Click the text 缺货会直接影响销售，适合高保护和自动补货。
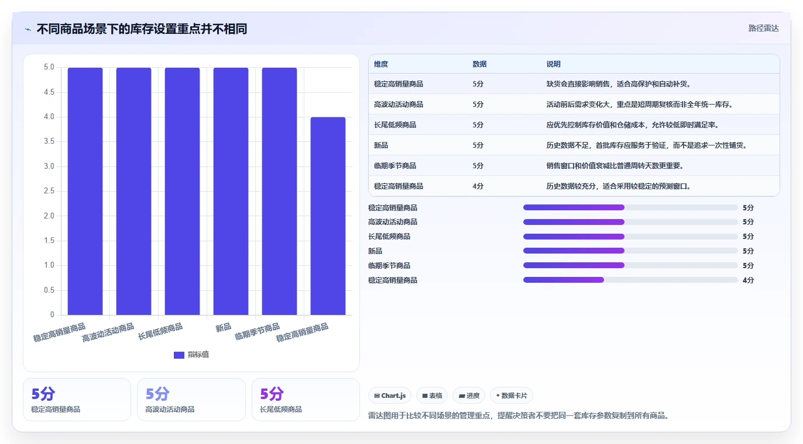Image resolution: width=803 pixels, height=444 pixels. point(619,84)
